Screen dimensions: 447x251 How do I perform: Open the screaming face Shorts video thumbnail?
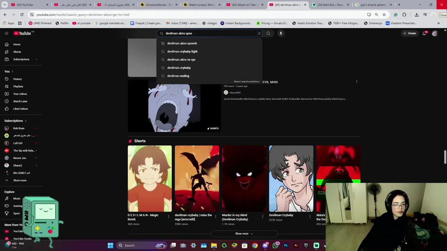click(174, 106)
